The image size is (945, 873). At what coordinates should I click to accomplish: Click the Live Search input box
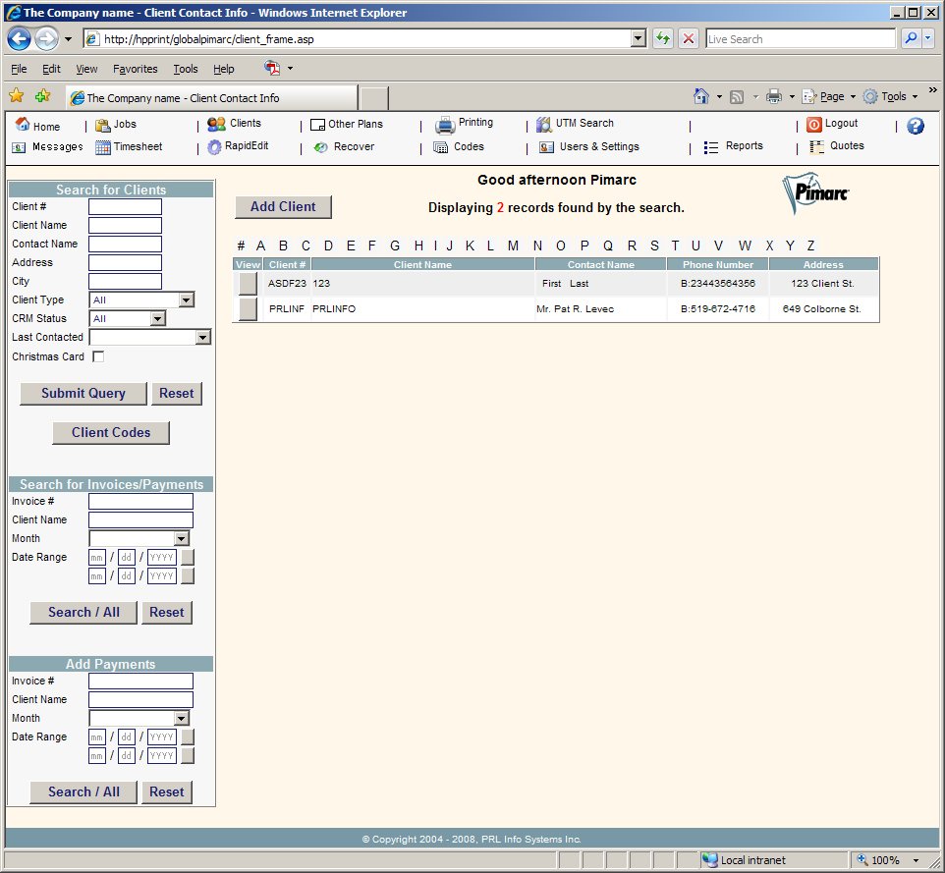pyautogui.click(x=801, y=39)
